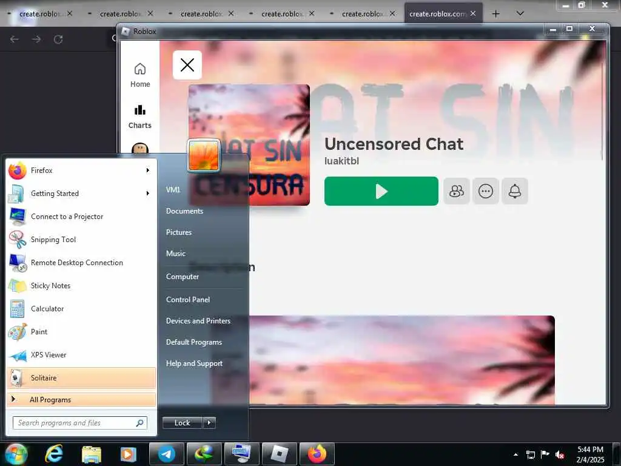621x466 pixels.
Task: Open the VM1 user folder
Action: point(173,189)
